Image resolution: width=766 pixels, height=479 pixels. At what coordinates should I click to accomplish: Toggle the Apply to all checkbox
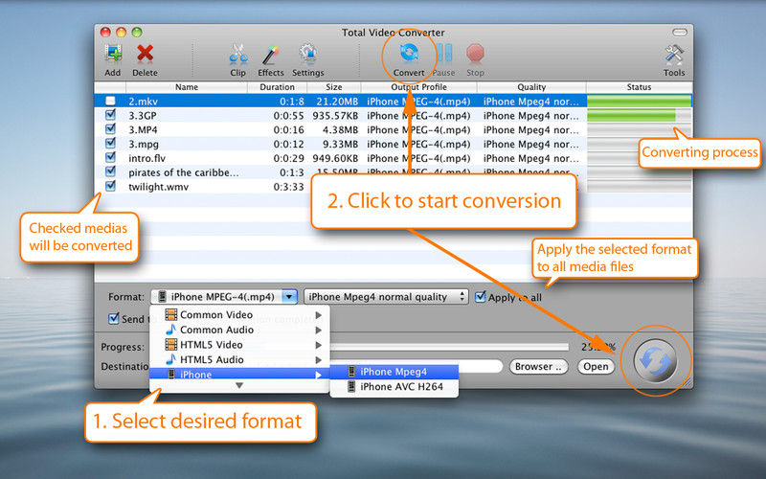[x=481, y=297]
